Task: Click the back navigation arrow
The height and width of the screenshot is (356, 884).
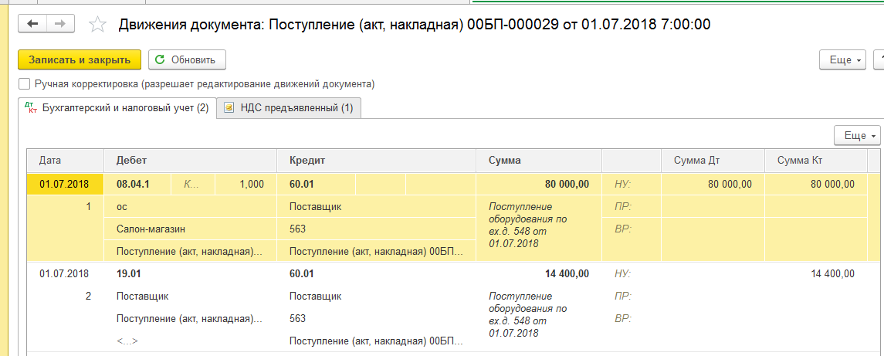Action: (x=32, y=24)
